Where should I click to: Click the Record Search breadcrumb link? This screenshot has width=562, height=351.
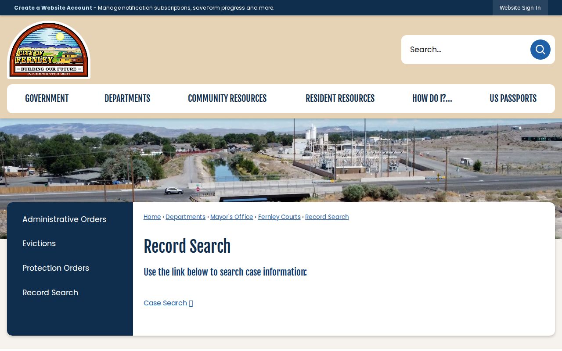(327, 217)
